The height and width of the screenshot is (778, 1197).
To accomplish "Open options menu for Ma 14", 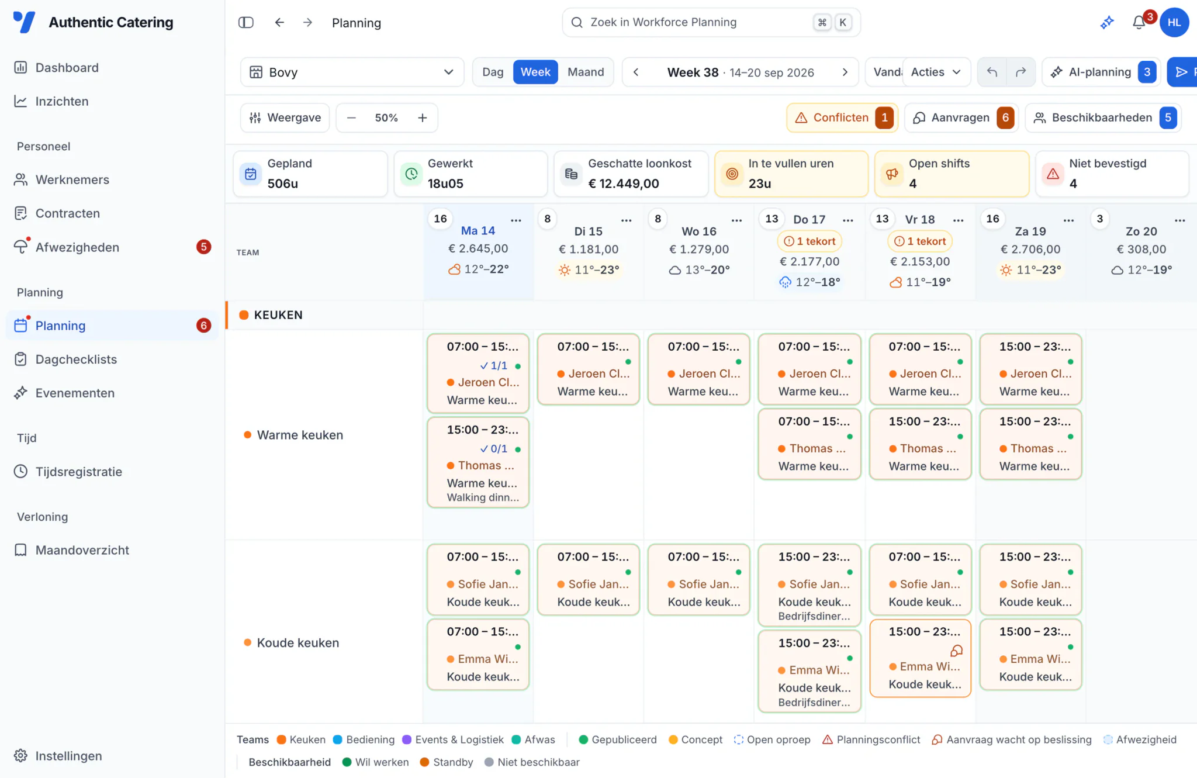I will 516,220.
